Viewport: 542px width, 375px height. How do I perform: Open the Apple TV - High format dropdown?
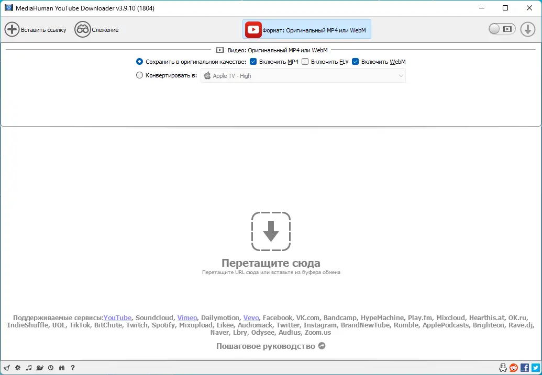pos(303,75)
